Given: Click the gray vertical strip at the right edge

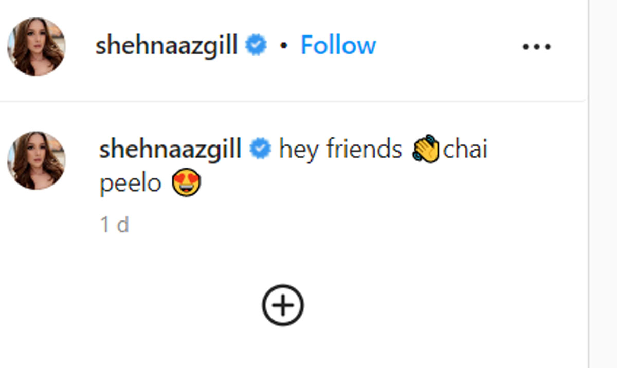Looking at the screenshot, I should [603, 184].
